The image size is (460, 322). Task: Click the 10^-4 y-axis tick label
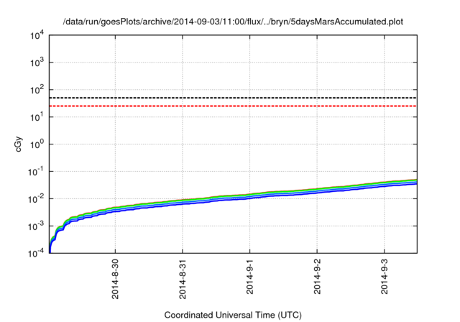pos(37,254)
